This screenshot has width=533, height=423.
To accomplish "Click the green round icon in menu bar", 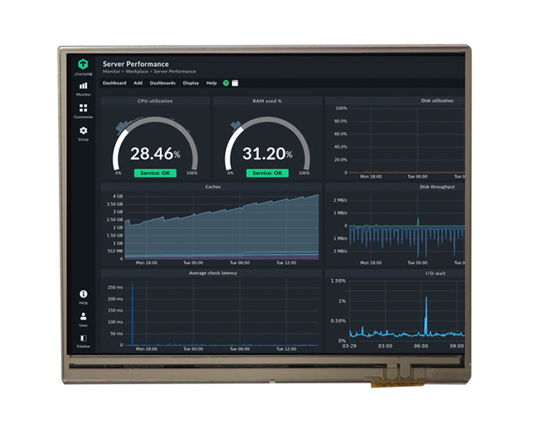I will pos(226,83).
